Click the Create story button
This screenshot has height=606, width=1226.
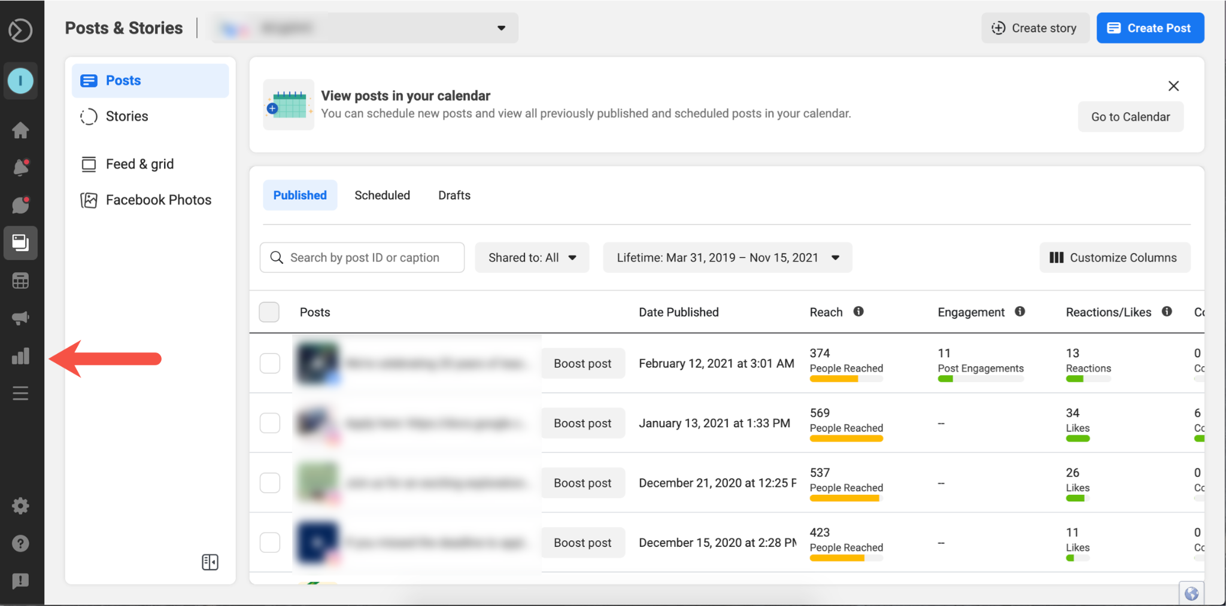point(1035,28)
